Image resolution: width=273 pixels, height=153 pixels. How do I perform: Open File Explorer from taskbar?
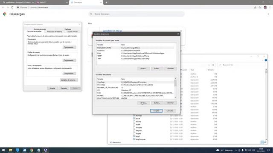click(11, 150)
